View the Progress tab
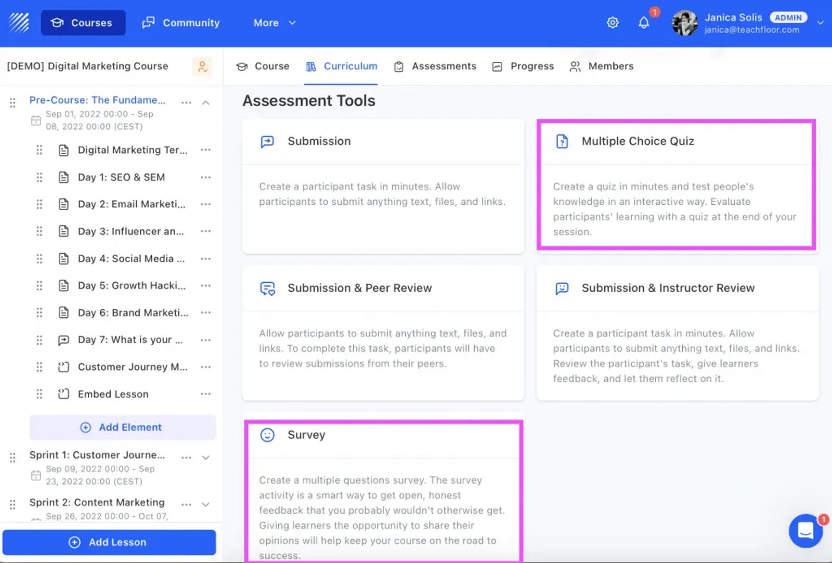The height and width of the screenshot is (563, 832). [x=523, y=66]
